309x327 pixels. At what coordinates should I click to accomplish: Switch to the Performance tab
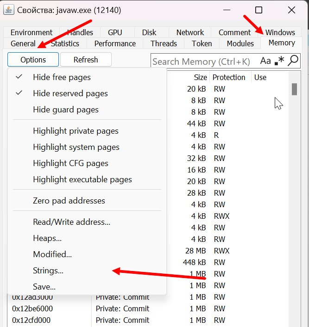(115, 43)
